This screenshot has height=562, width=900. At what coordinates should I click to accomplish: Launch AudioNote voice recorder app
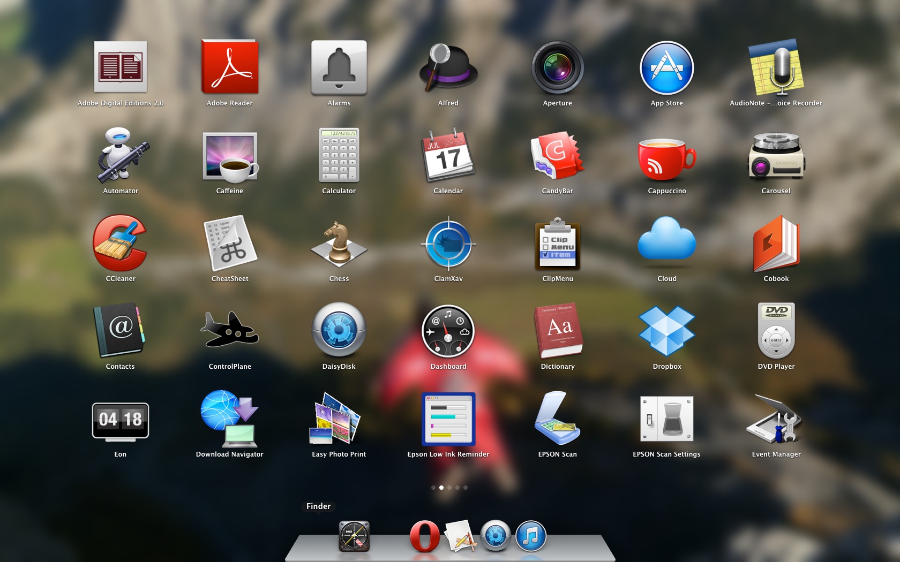pyautogui.click(x=776, y=67)
